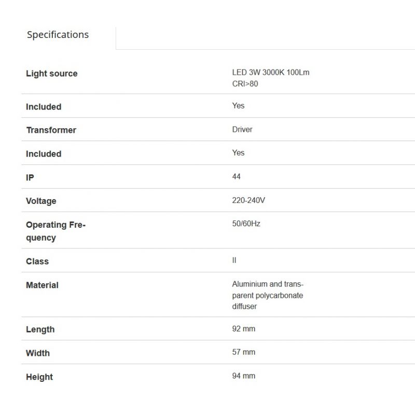Click the Length row label

(x=40, y=329)
